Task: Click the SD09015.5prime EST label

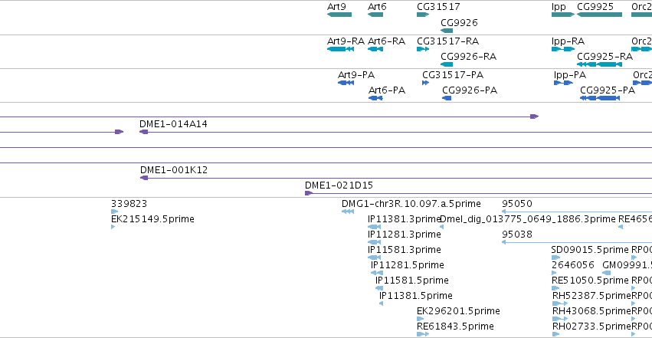Action: 590,250
